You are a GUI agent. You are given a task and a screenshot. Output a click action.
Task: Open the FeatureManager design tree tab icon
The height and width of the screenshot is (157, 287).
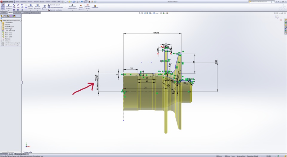[x=1, y=16]
